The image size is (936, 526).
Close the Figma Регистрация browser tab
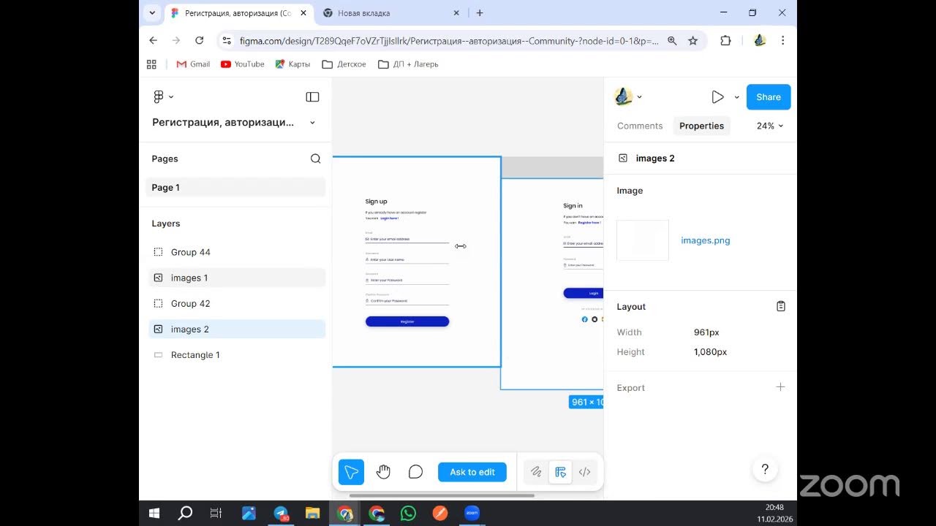[303, 13]
